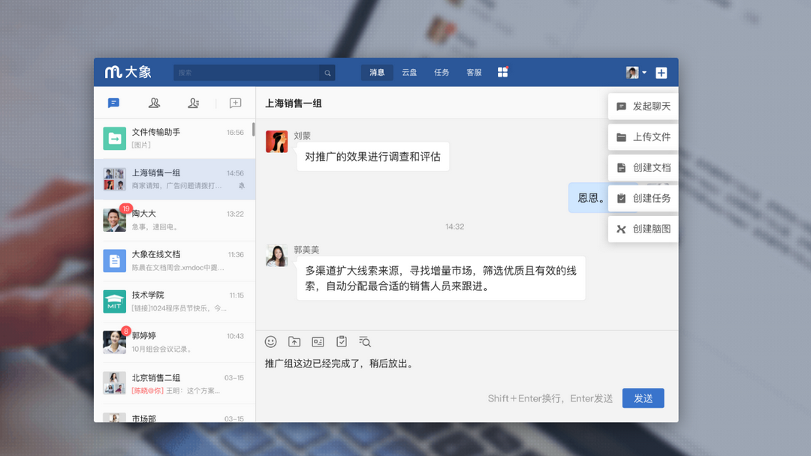The width and height of the screenshot is (811, 456).
Task: Select 创建任务 from the menu
Action: tap(643, 198)
